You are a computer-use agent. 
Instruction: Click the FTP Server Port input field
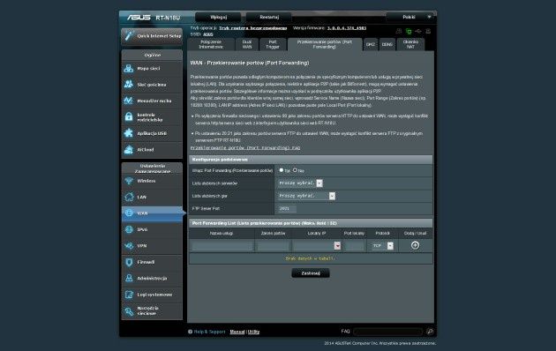(x=287, y=209)
